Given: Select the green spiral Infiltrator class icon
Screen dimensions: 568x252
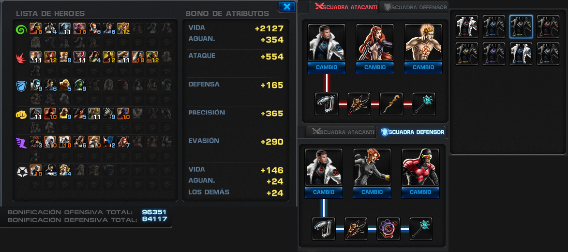Looking at the screenshot, I should click(22, 29).
